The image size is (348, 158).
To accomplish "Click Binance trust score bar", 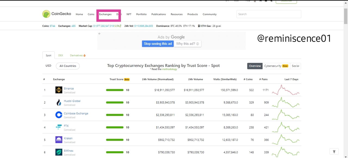I will point(115,90).
